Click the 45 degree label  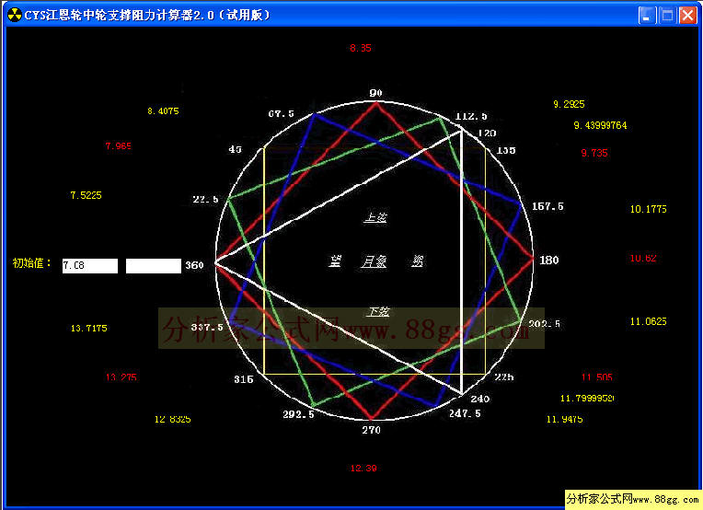pos(236,149)
